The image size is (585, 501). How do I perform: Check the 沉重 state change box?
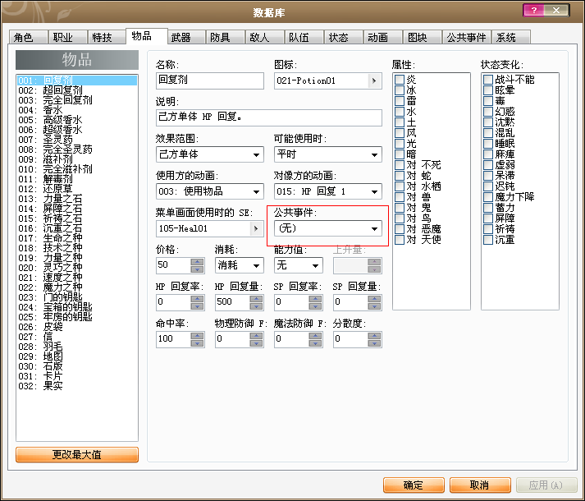pos(488,240)
